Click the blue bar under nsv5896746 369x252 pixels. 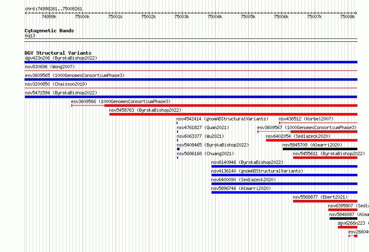tap(284, 192)
